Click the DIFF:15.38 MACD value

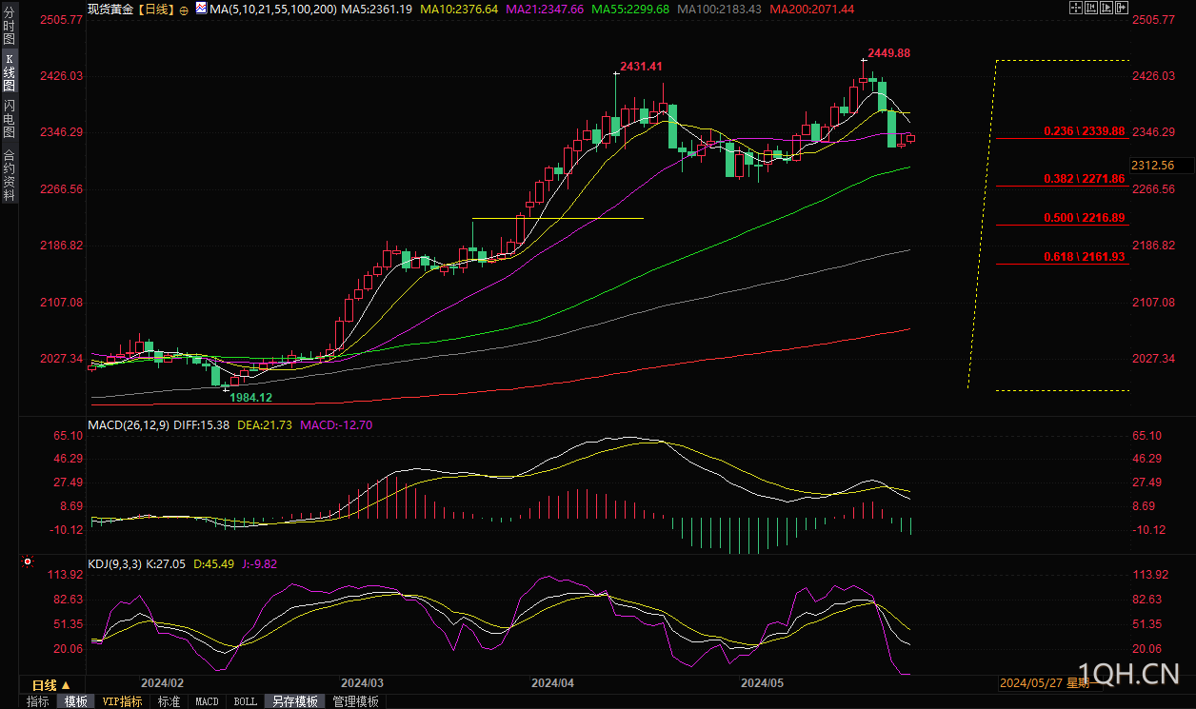click(202, 425)
